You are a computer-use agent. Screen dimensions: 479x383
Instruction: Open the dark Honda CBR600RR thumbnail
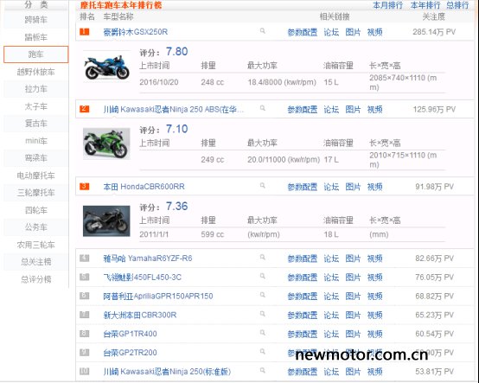click(x=106, y=220)
